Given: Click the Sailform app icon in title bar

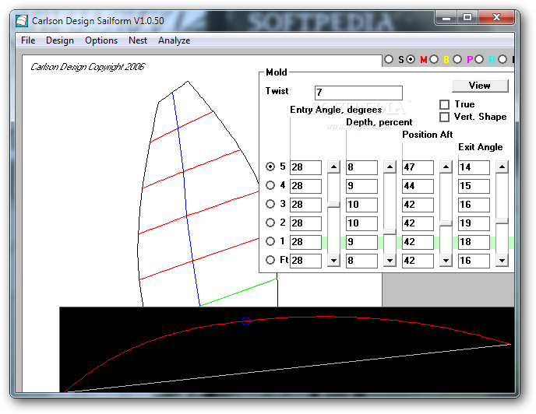Looking at the screenshot, I should (x=22, y=21).
